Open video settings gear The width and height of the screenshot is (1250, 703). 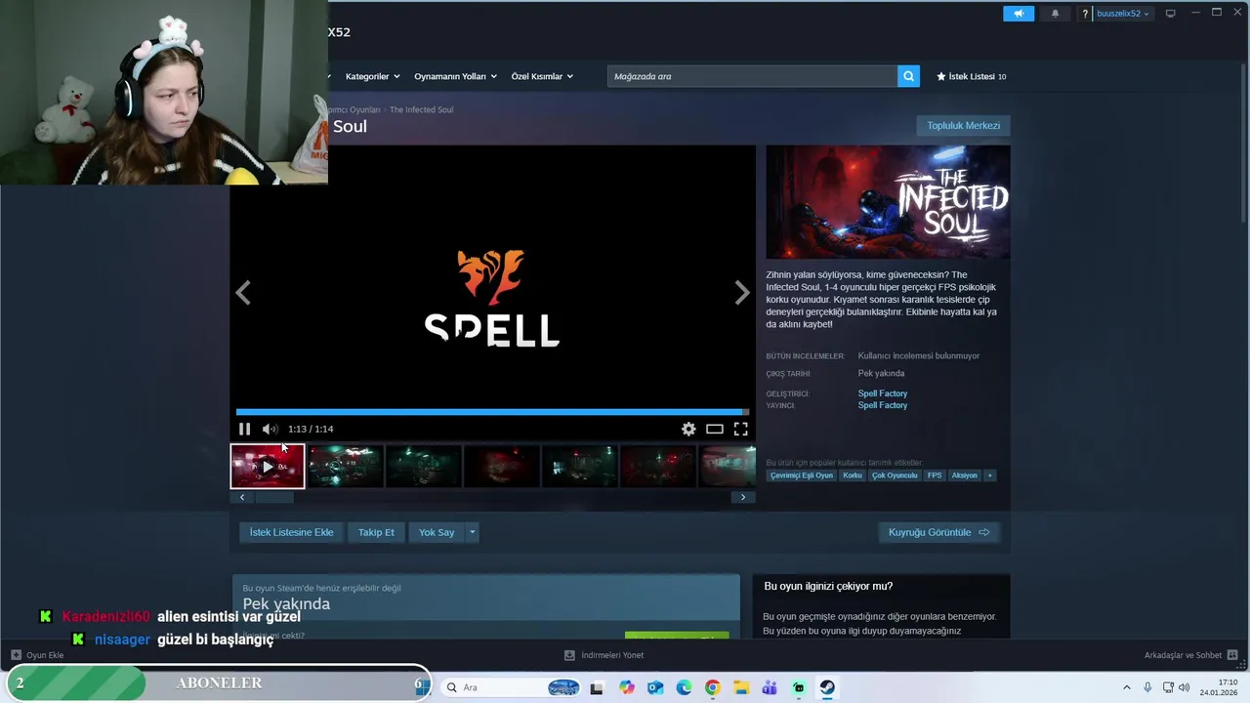click(x=688, y=429)
